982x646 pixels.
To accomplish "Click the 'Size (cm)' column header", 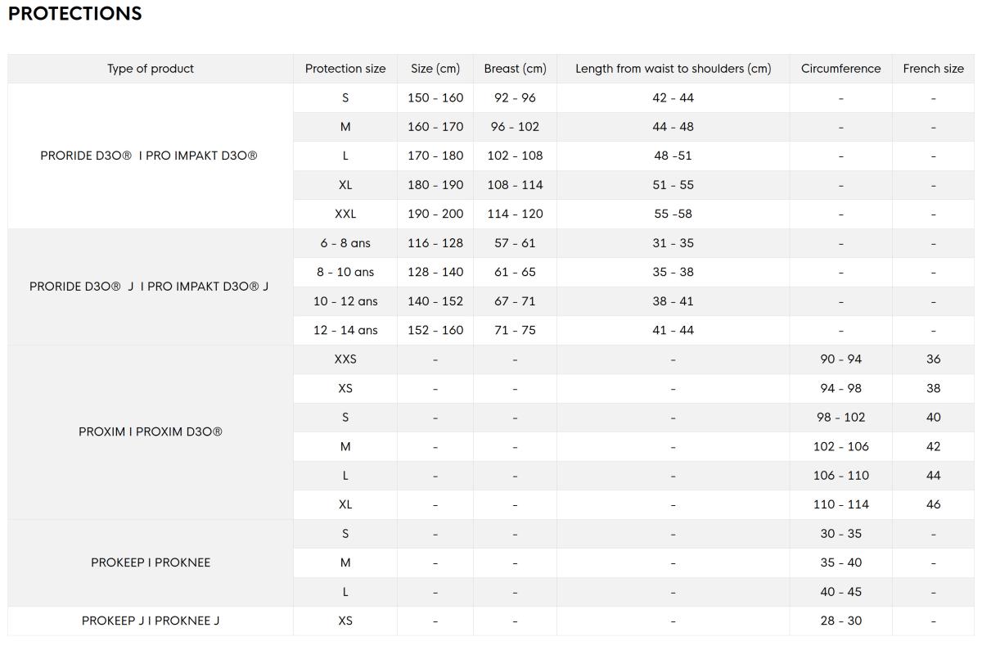I will click(x=435, y=69).
